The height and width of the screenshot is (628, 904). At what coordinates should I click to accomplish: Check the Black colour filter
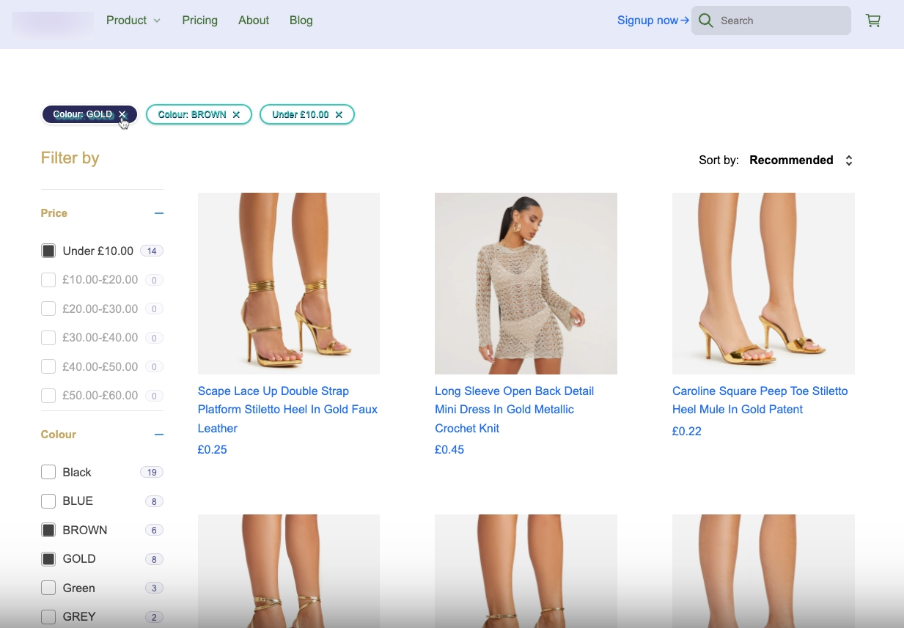click(x=48, y=472)
